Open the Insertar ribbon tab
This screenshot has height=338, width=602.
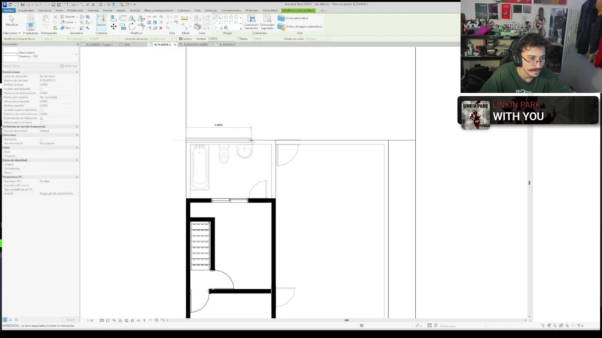pos(108,10)
